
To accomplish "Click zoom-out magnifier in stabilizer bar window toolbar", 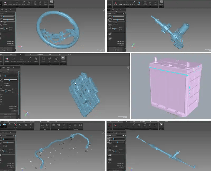I will (x=59, y=125).
